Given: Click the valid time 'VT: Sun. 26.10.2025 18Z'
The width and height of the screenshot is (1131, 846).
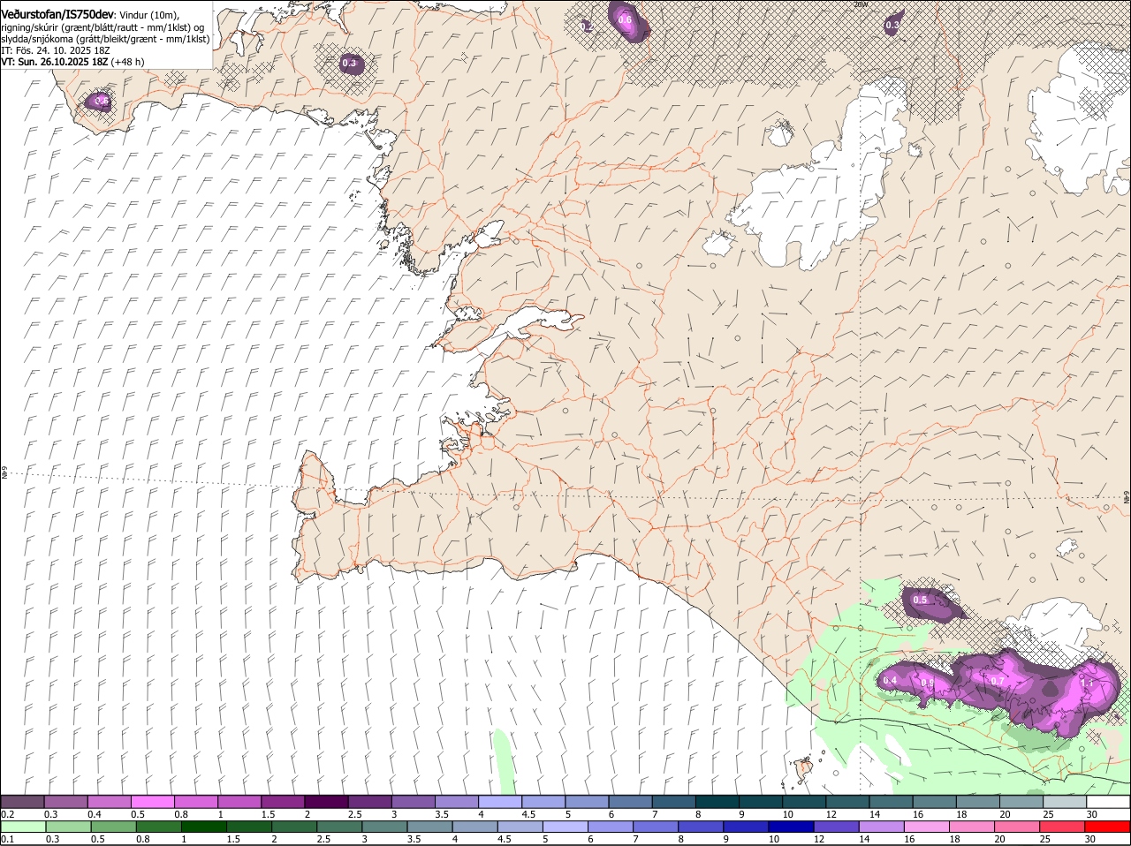Looking at the screenshot, I should click(55, 62).
